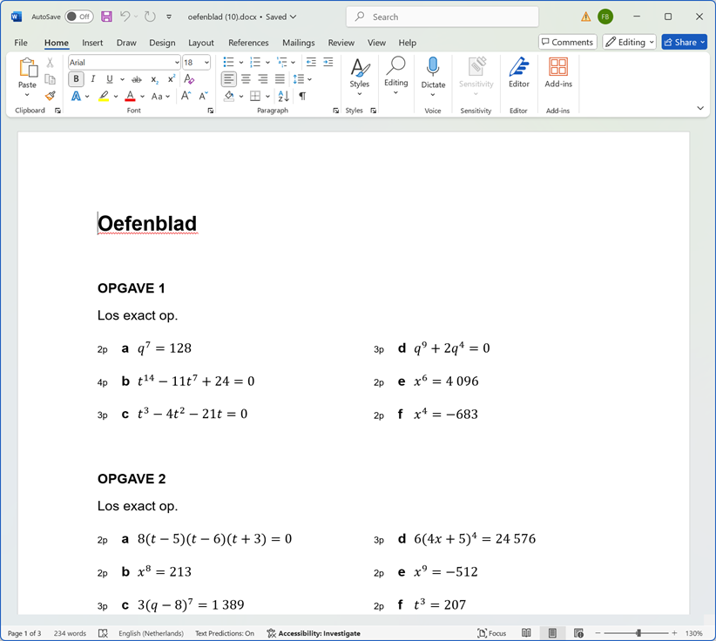Viewport: 716px width, 641px height.
Task: Open line and paragraph spacing options
Action: pyautogui.click(x=299, y=79)
